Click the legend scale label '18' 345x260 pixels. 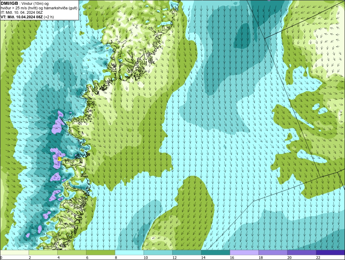(261, 258)
